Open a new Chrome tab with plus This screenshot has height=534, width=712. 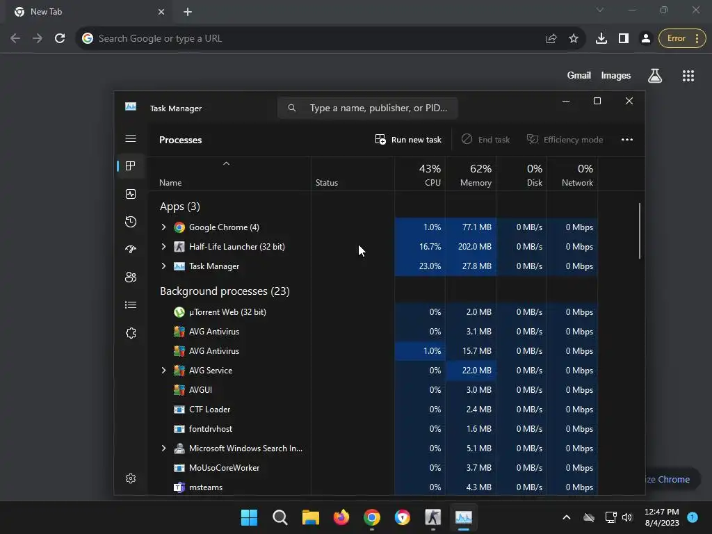point(188,12)
